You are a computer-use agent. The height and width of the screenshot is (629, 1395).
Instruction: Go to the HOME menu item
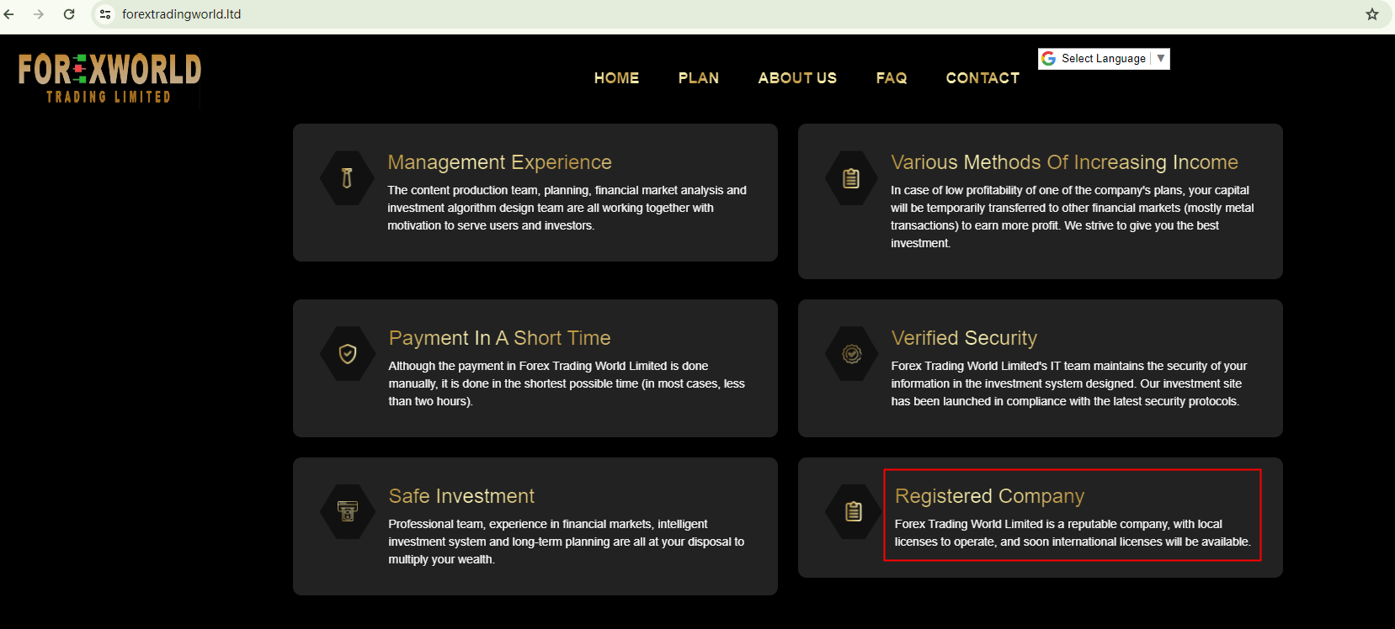point(616,78)
